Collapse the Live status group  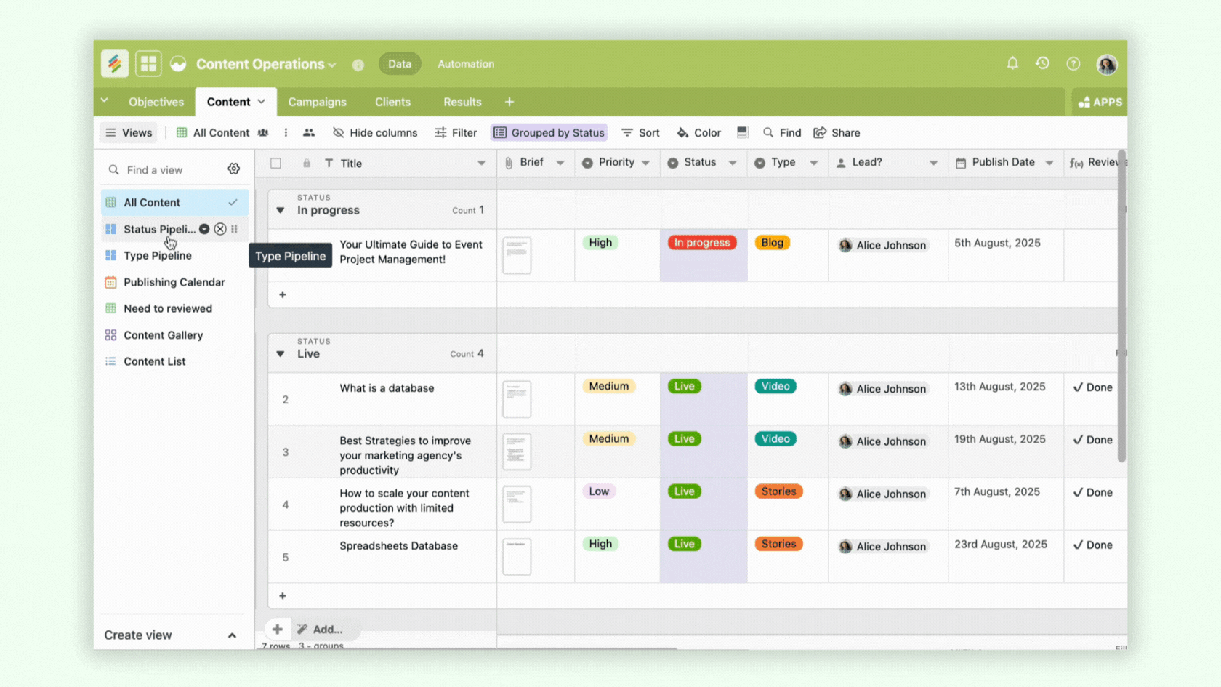click(281, 354)
